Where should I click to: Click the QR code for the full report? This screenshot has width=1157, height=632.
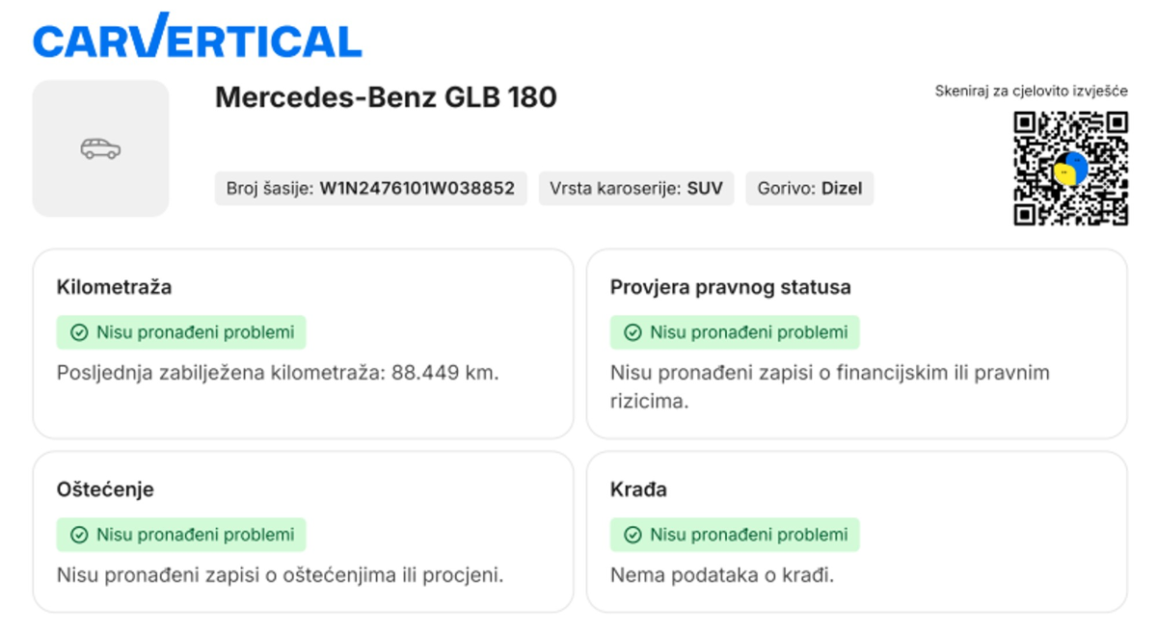pyautogui.click(x=1070, y=169)
